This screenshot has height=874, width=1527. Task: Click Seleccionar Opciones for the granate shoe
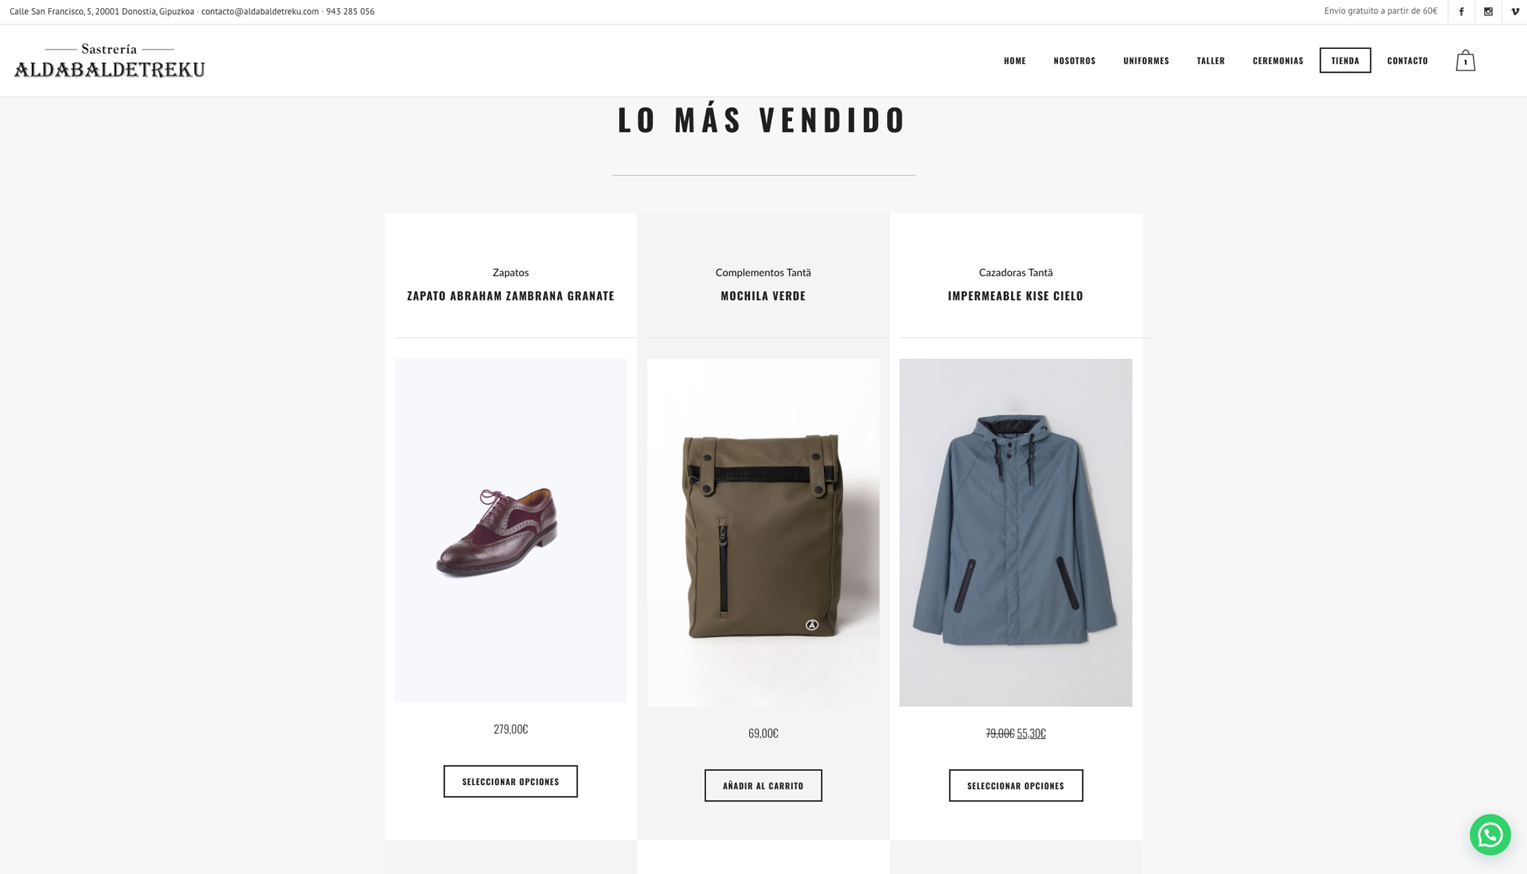510,782
